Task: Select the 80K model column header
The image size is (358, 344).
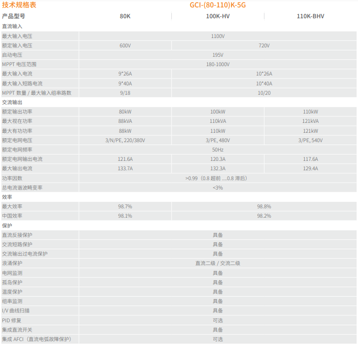Action: pos(125,16)
